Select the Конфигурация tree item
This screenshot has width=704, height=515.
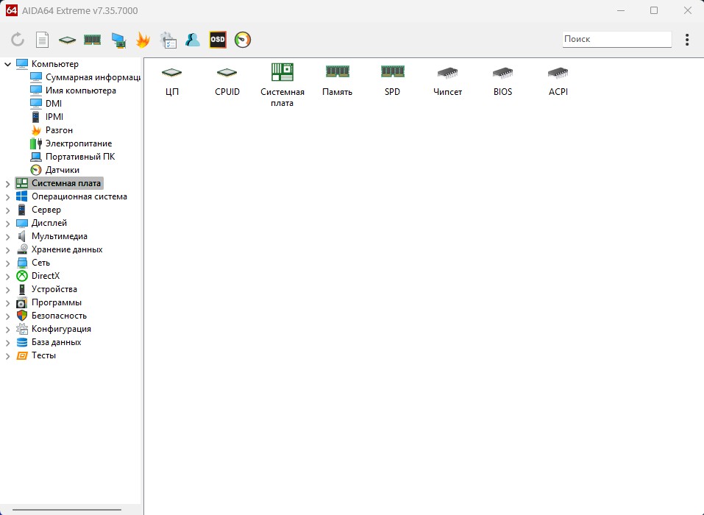point(54,329)
